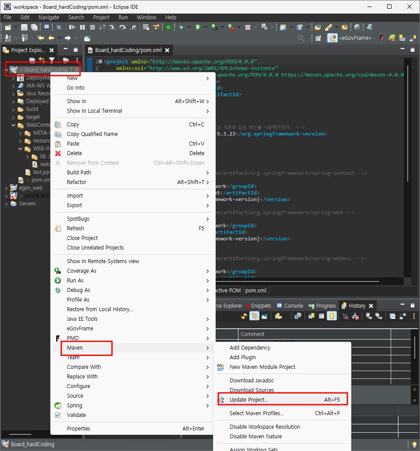Click the Terminate stop icon
This screenshot has width=420, height=451.
pos(92,28)
